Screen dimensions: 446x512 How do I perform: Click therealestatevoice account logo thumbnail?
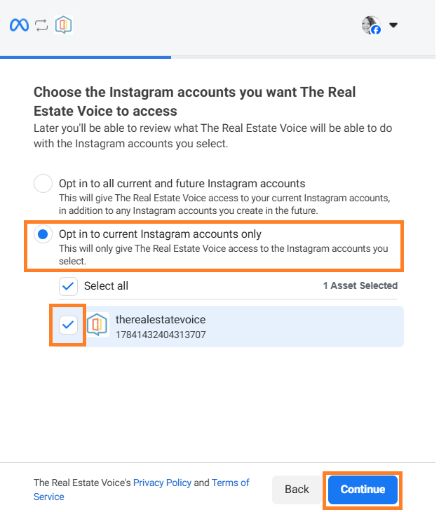tap(97, 325)
